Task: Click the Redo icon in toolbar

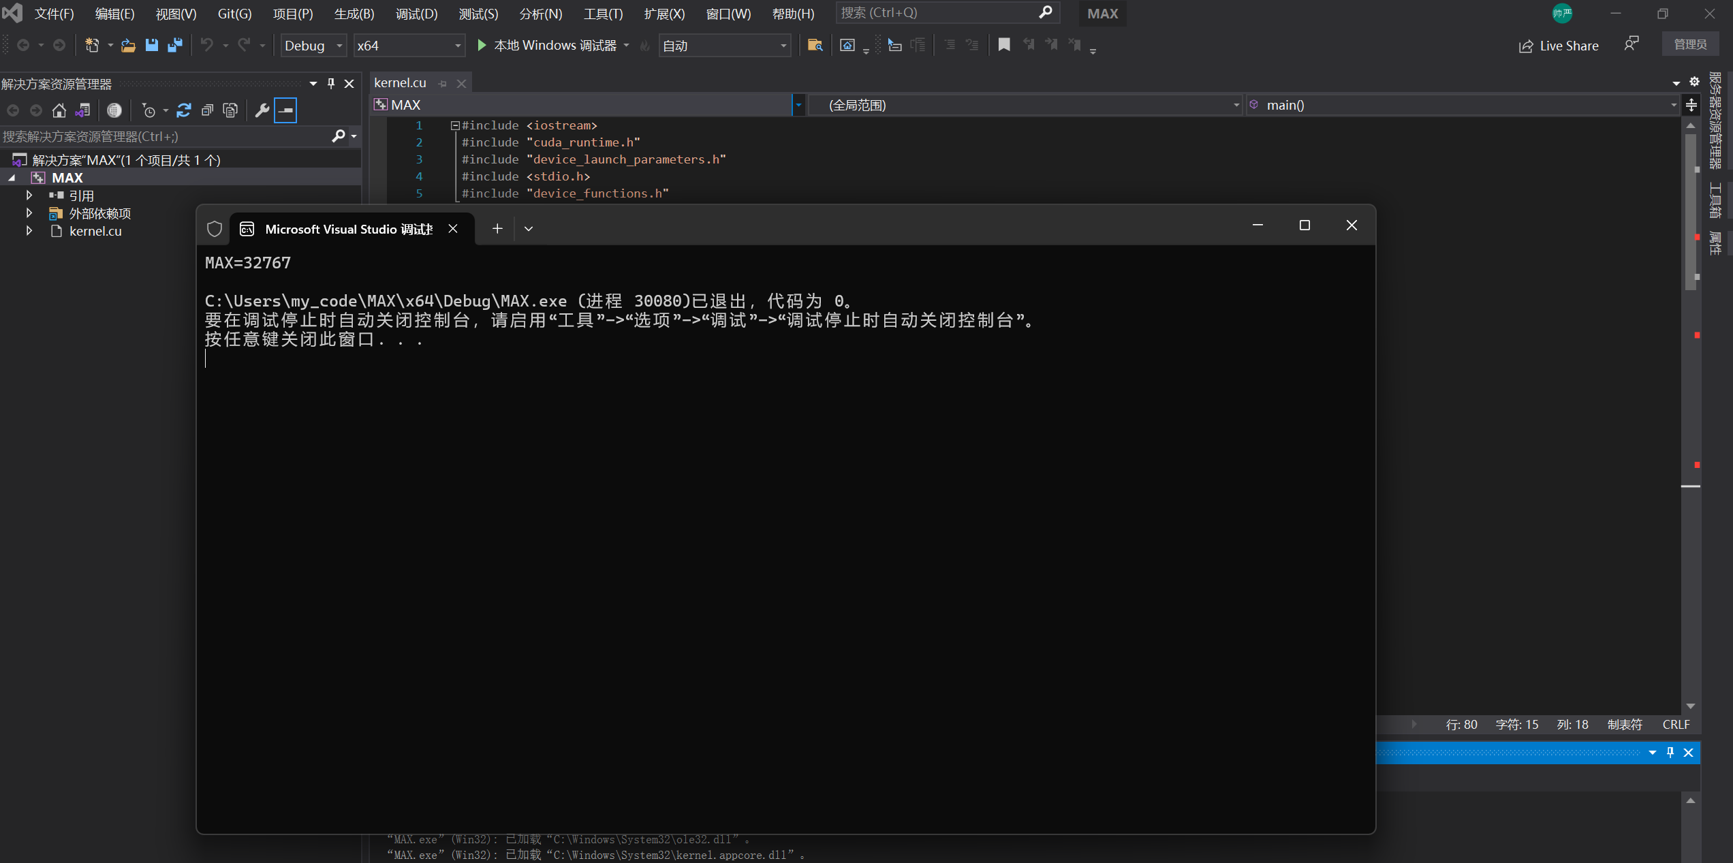Action: pos(245,44)
